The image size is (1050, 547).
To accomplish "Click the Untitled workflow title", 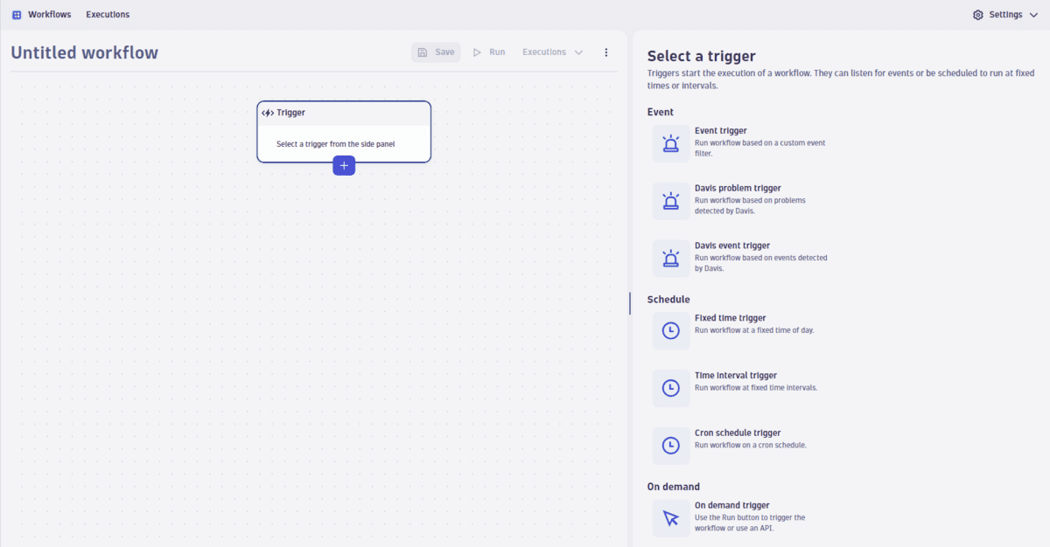I will [84, 52].
